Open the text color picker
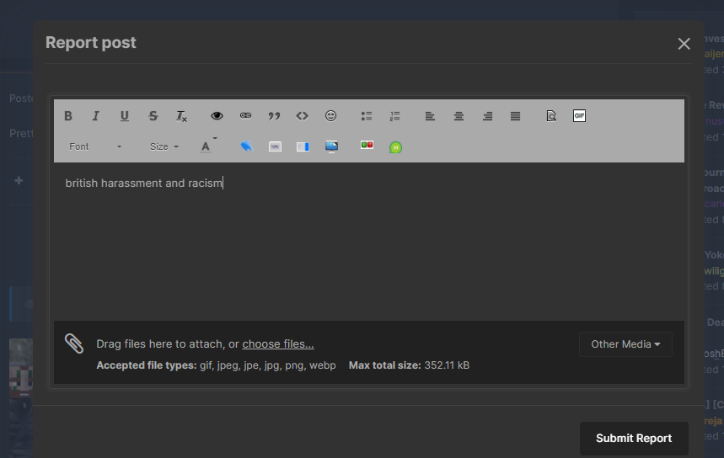This screenshot has height=458, width=724. (x=208, y=146)
